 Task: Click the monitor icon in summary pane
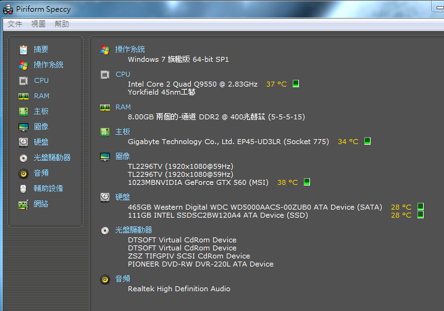point(105,157)
